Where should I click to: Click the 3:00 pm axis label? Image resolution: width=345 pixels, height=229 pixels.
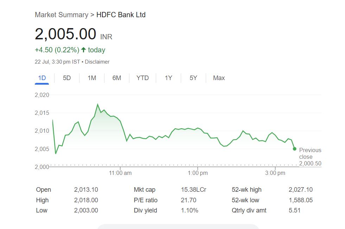pos(275,173)
